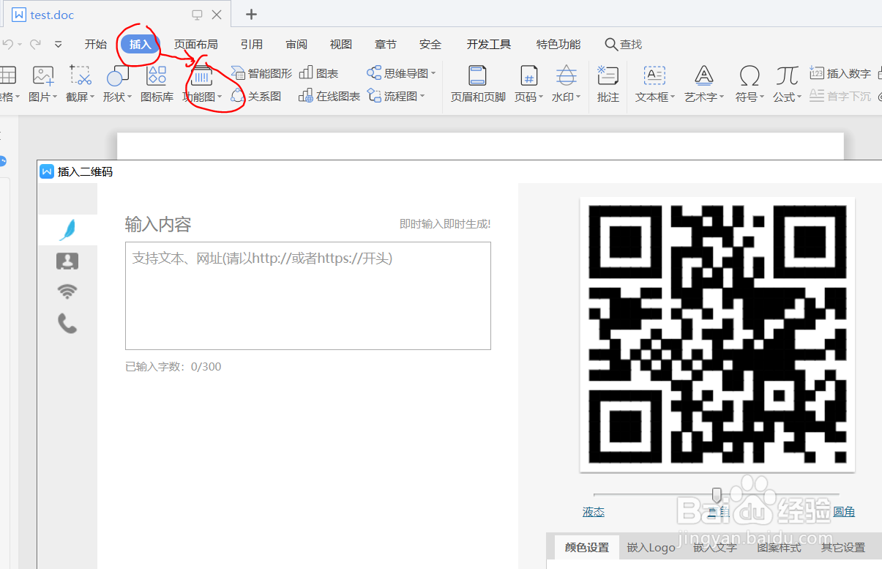Open the 嵌入文字 tab
This screenshot has height=569, width=882.
pyautogui.click(x=715, y=547)
